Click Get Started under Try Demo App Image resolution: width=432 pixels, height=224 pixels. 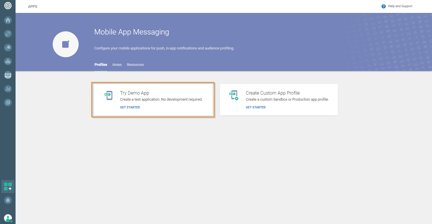tap(130, 107)
